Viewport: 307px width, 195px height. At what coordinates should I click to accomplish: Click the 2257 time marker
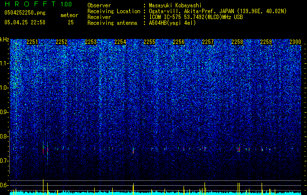[208, 41]
